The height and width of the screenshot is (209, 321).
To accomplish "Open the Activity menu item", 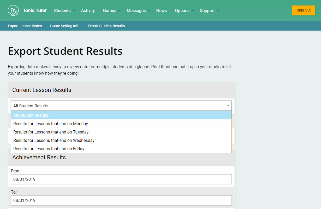I will (88, 10).
